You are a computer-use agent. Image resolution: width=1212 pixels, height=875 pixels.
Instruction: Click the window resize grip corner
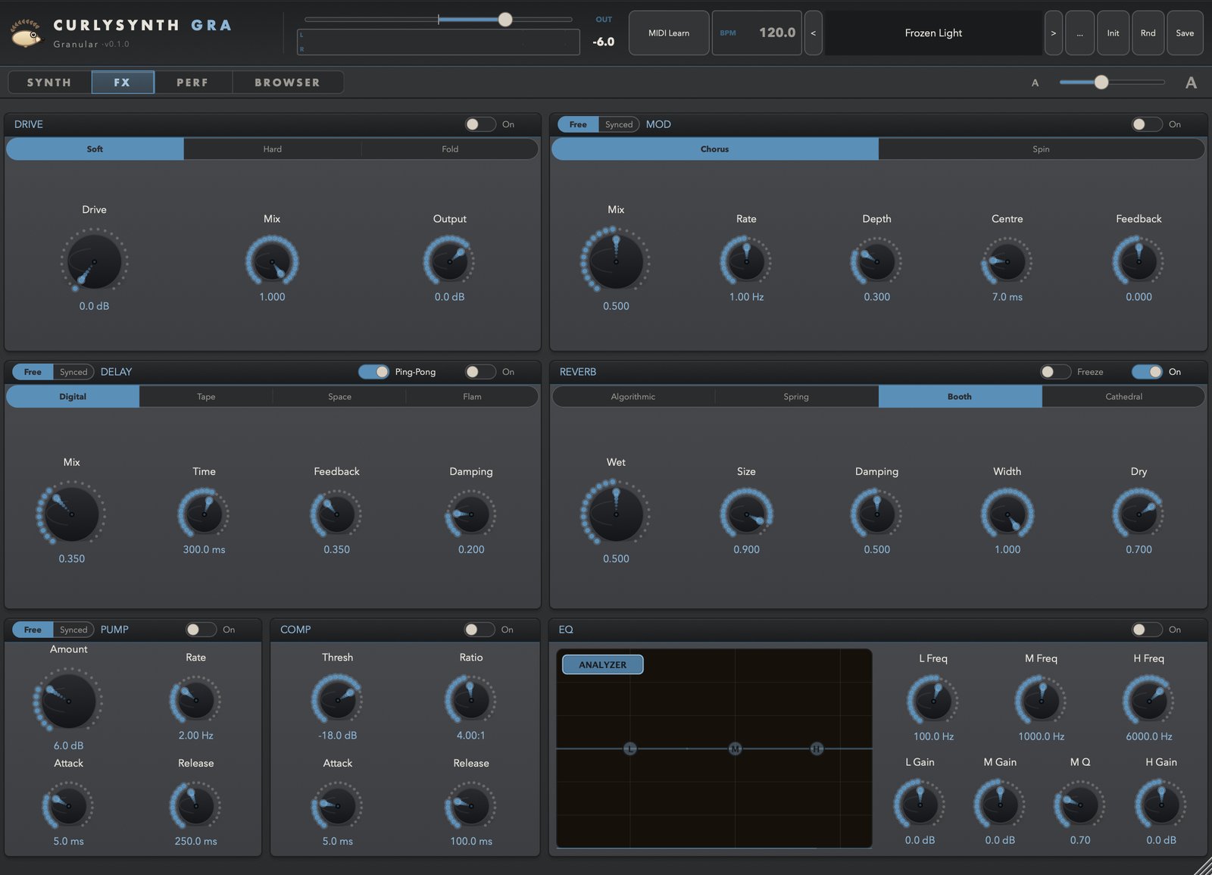[x=1201, y=867]
